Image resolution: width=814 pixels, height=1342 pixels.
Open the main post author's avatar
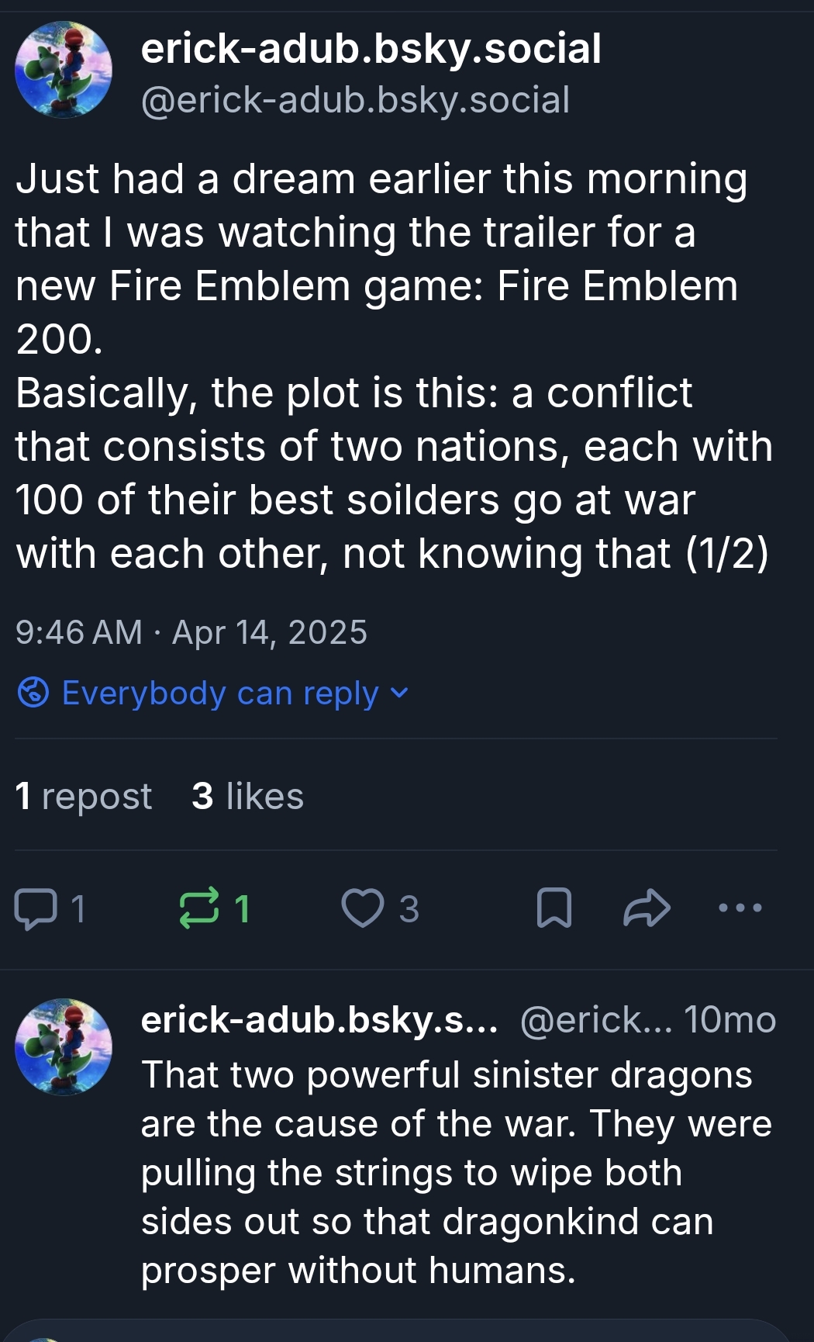click(x=64, y=70)
